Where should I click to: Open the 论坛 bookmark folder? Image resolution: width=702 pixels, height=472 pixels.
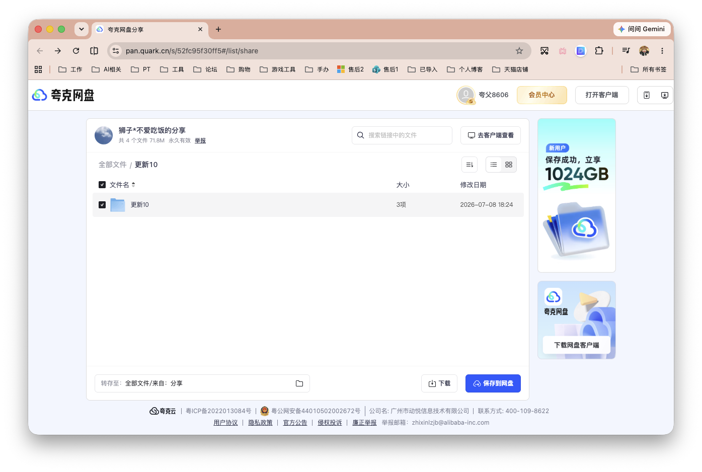click(x=205, y=69)
